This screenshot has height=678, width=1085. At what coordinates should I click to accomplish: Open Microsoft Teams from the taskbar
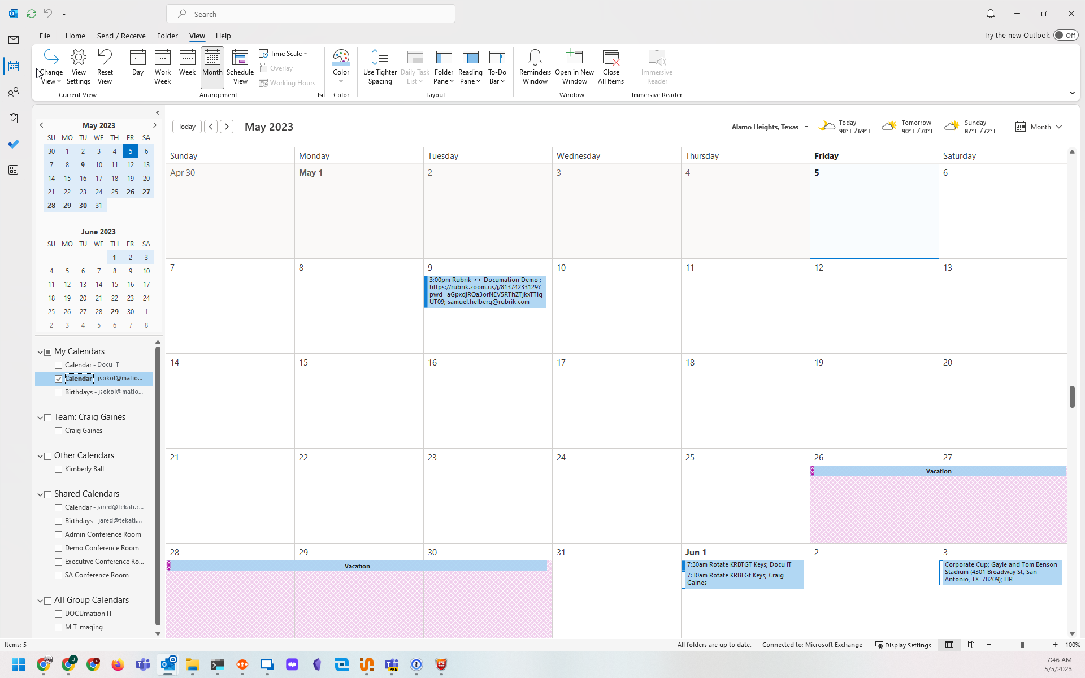click(142, 664)
